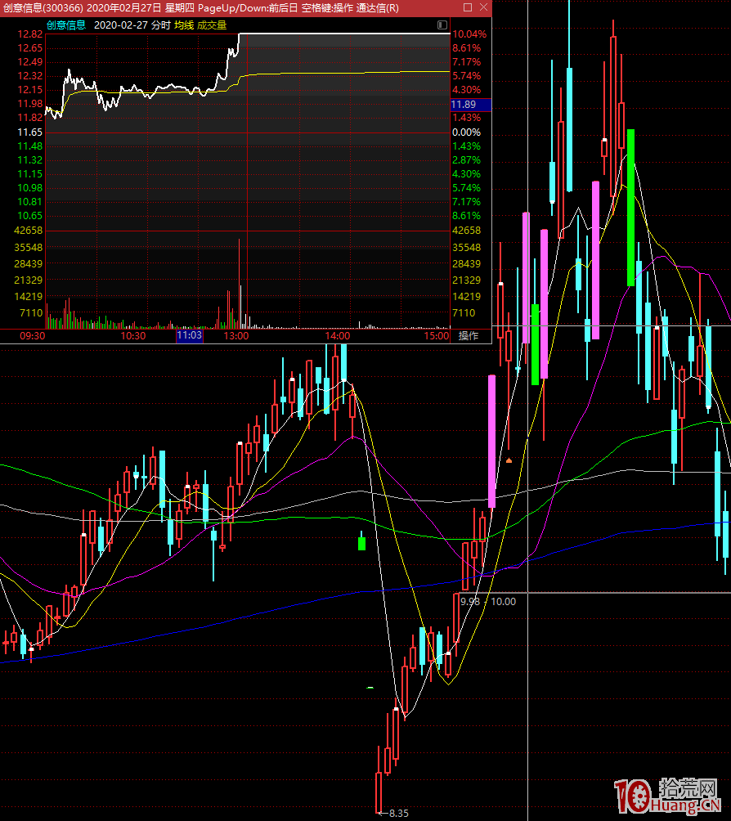The height and width of the screenshot is (821, 731).
Task: Click the orange triangle marker below the candles
Action: point(509,460)
